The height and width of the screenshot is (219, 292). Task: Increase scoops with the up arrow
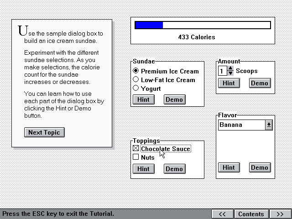click(x=230, y=69)
